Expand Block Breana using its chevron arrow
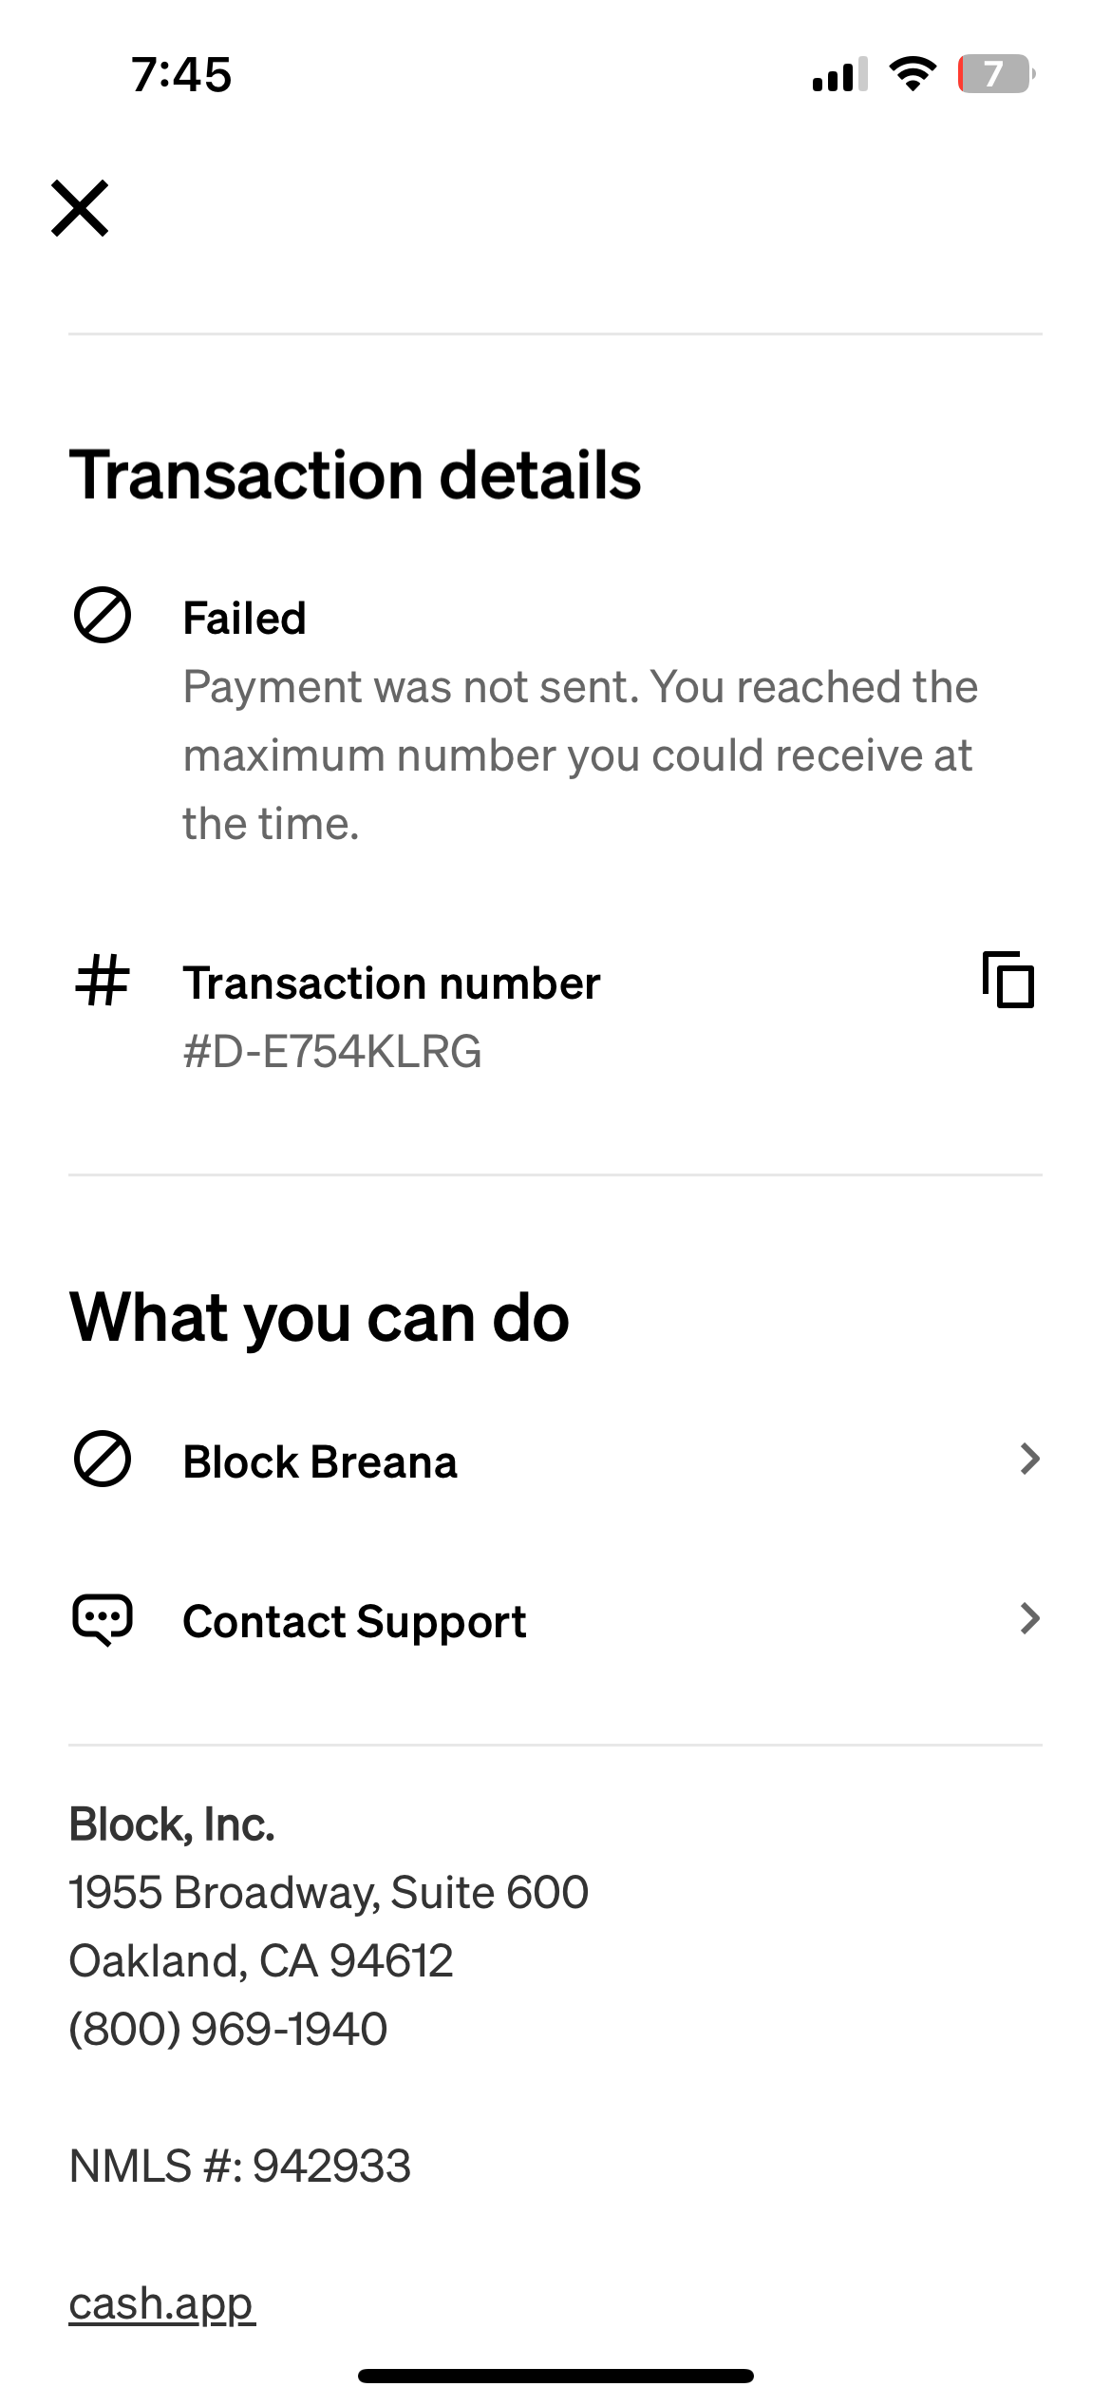The width and height of the screenshot is (1111, 2406). (1029, 1459)
